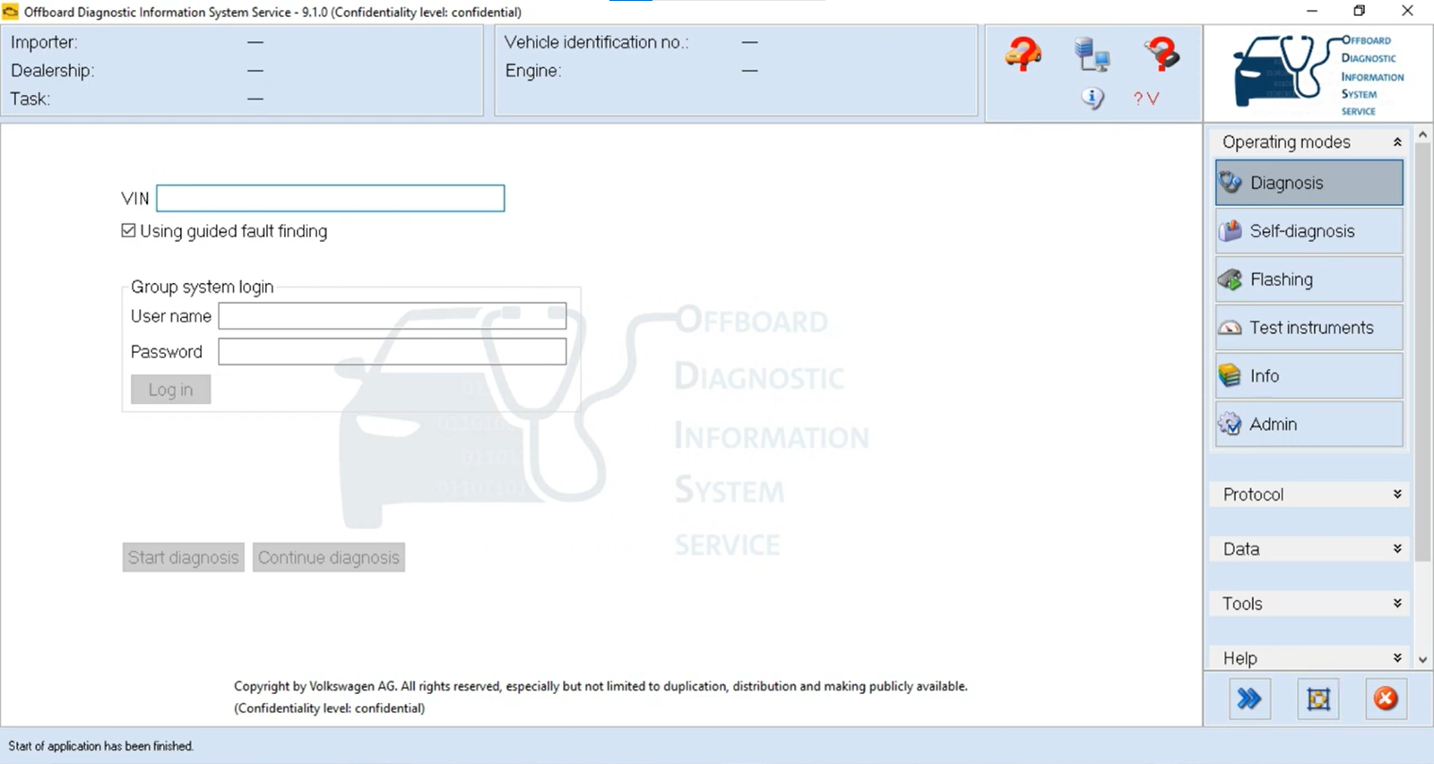Screen dimensions: 1434x764
Task: Expand the Help section
Action: tap(1397, 657)
